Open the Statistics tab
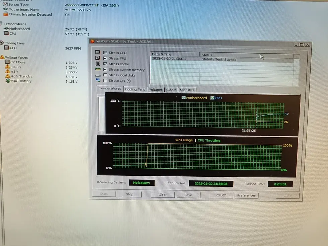 (x=187, y=90)
